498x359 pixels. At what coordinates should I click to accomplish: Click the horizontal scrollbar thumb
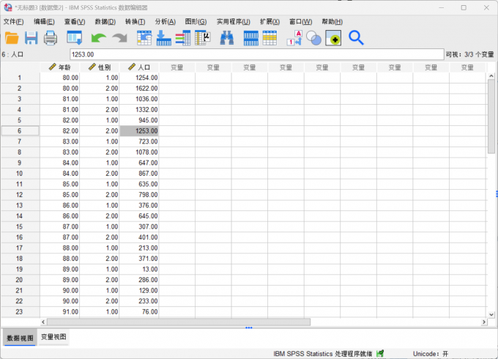pyautogui.click(x=179, y=322)
